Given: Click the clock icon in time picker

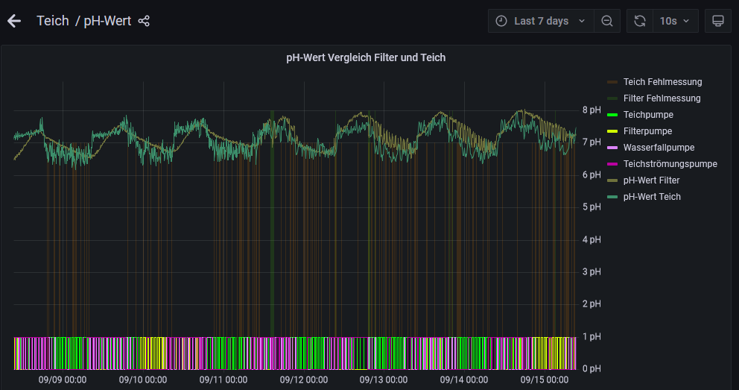Looking at the screenshot, I should pyautogui.click(x=501, y=21).
